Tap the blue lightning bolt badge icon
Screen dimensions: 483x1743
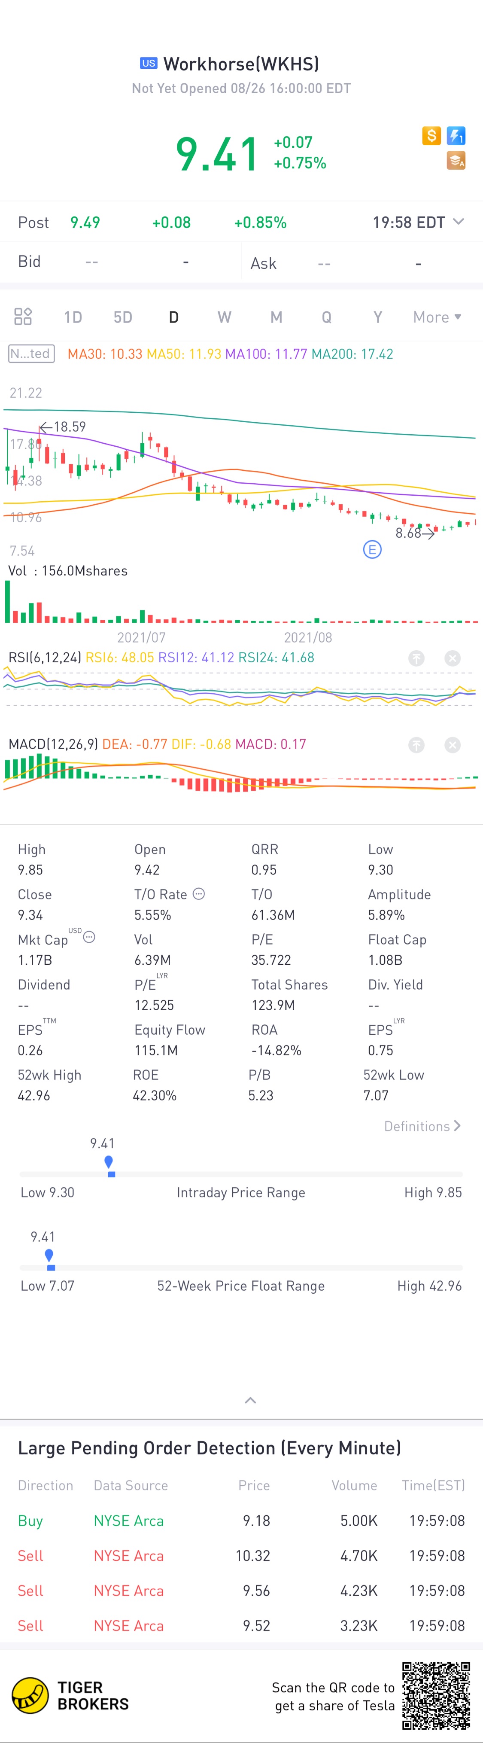tap(456, 136)
